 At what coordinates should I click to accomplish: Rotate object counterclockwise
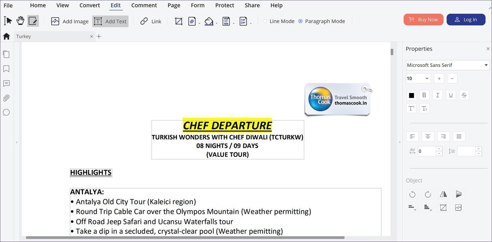pos(412,194)
